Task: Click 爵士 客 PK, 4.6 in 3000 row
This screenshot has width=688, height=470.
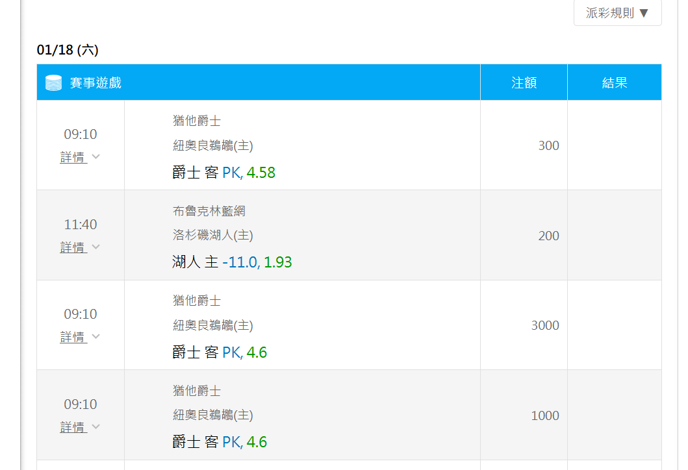Action: tap(220, 352)
